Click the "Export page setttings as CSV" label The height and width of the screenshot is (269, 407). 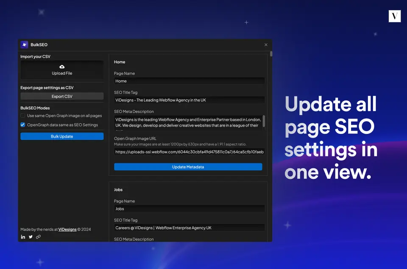(47, 88)
